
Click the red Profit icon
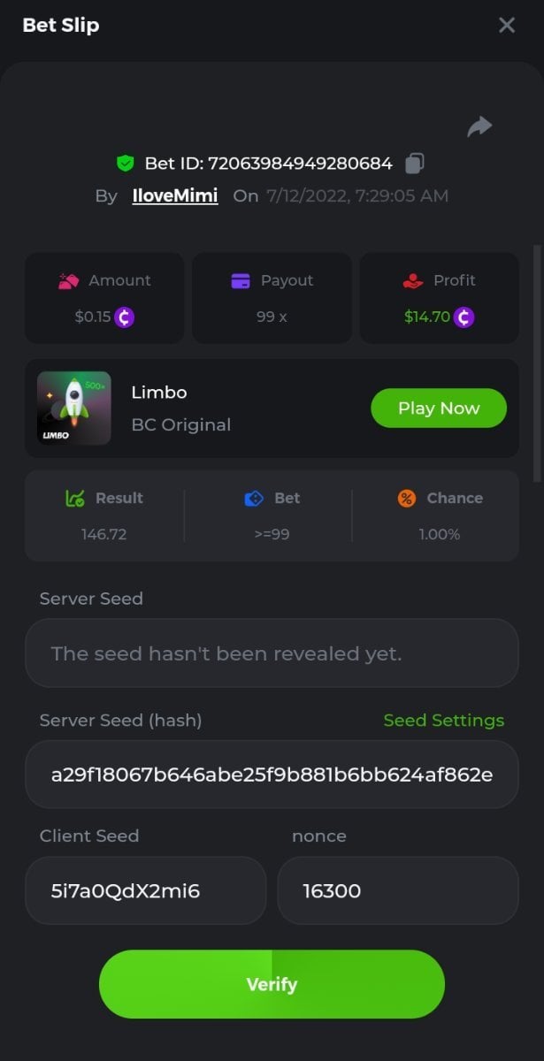tap(412, 281)
